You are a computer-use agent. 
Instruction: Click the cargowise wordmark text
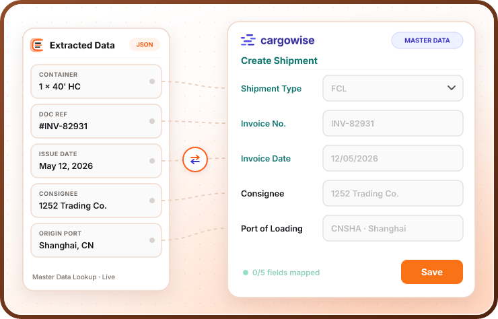click(x=287, y=40)
